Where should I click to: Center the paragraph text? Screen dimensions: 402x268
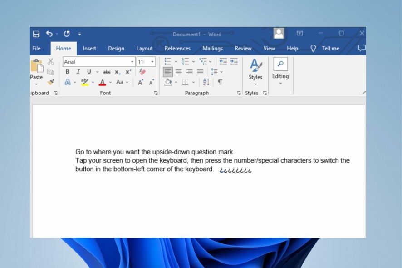click(x=179, y=72)
